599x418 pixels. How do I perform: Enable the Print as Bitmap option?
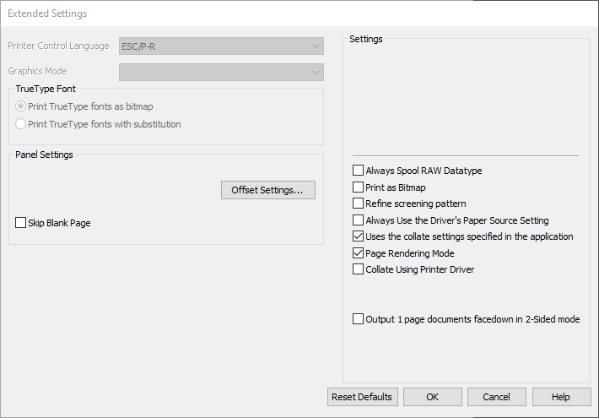[359, 187]
